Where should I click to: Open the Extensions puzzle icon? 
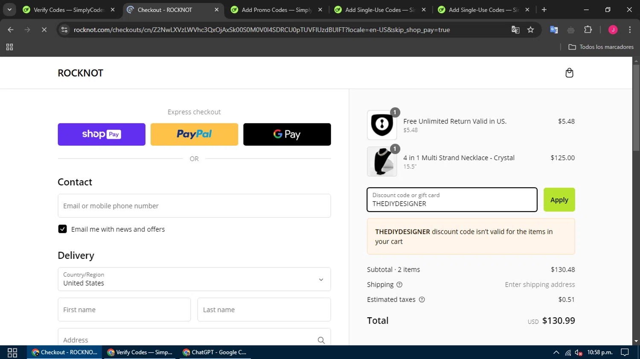click(588, 30)
